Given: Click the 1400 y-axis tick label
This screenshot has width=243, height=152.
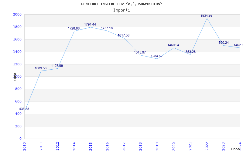Looking at the screenshot, I should tap(17, 52).
